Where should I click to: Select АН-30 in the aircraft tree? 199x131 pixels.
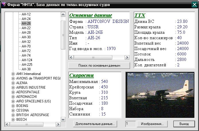[x=26, y=37]
